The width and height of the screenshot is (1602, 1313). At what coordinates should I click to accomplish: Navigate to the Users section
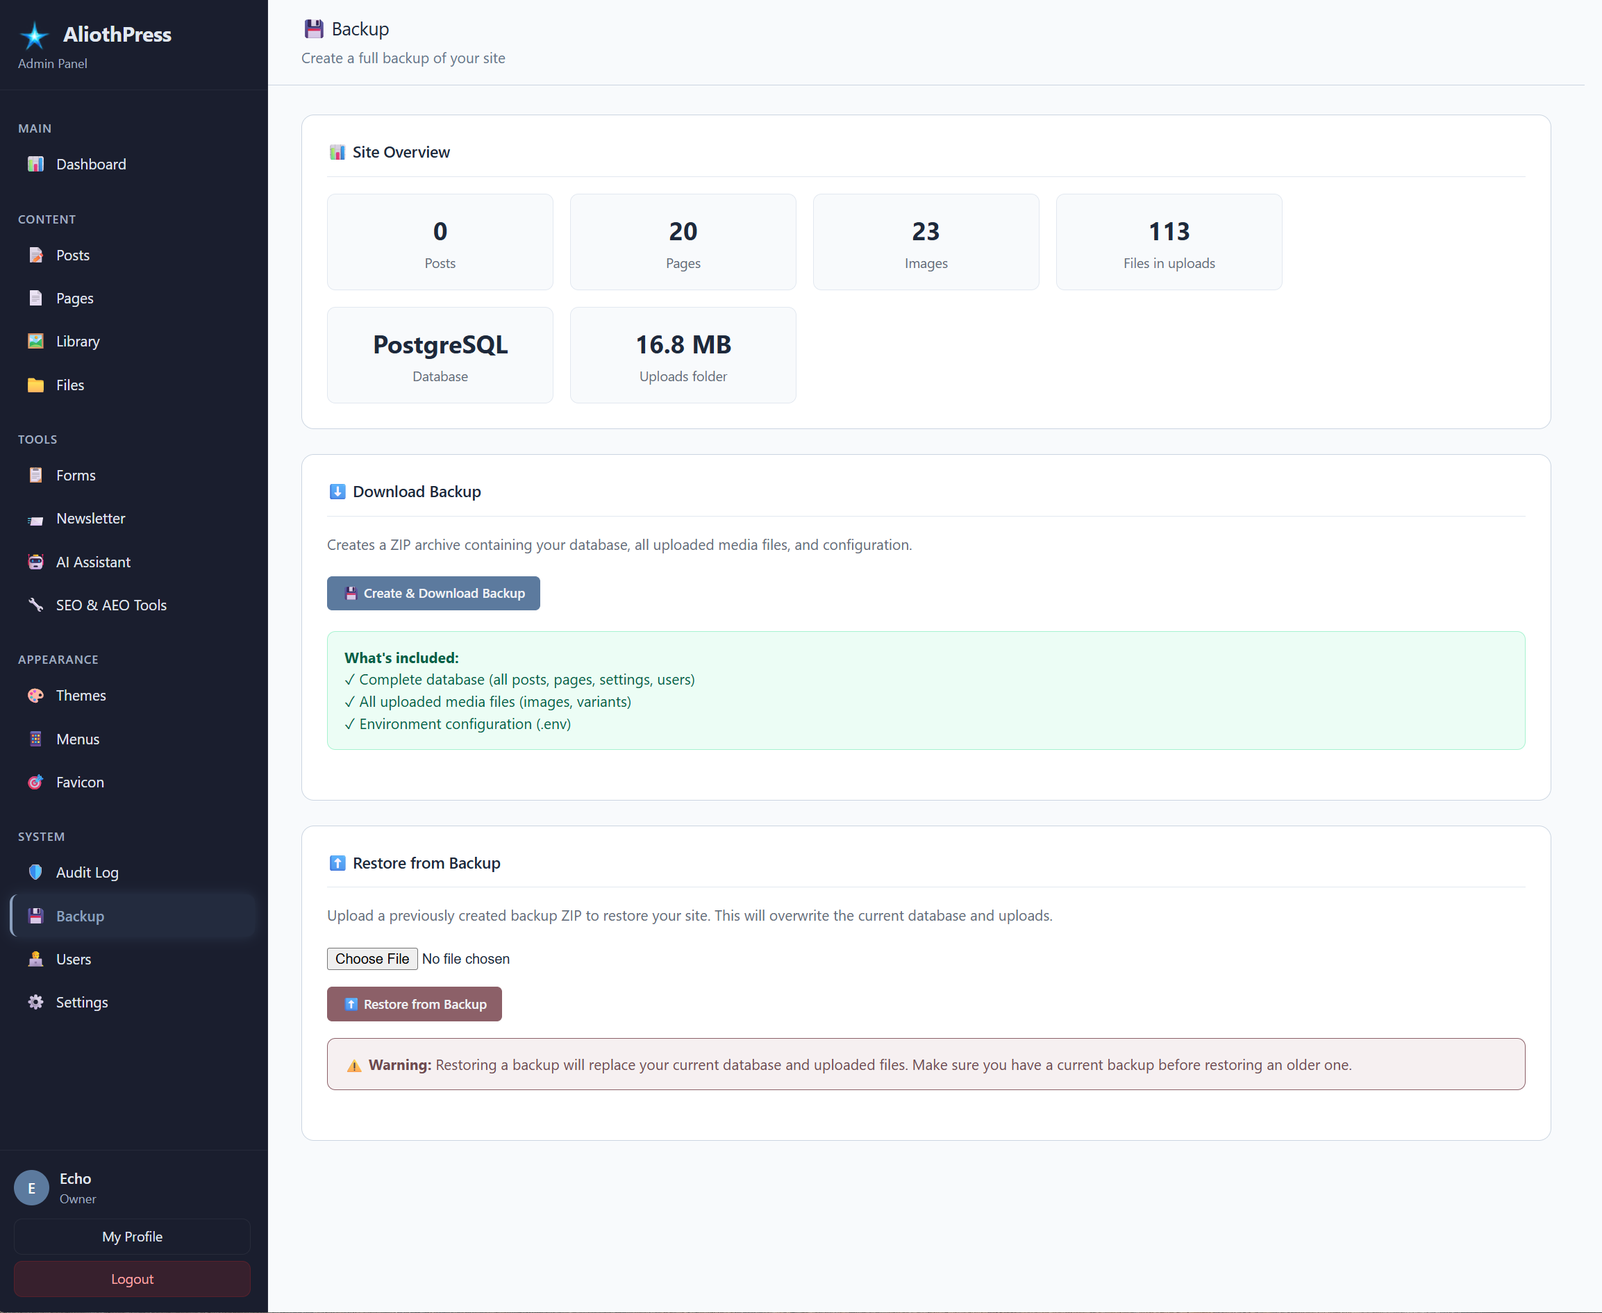tap(74, 959)
